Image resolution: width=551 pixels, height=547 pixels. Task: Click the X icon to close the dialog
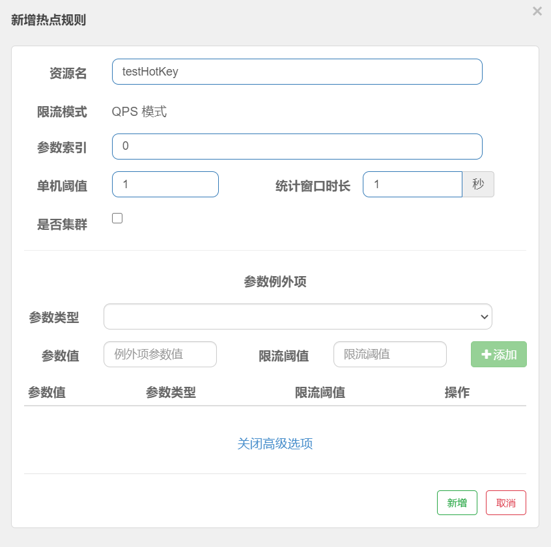[x=537, y=11]
